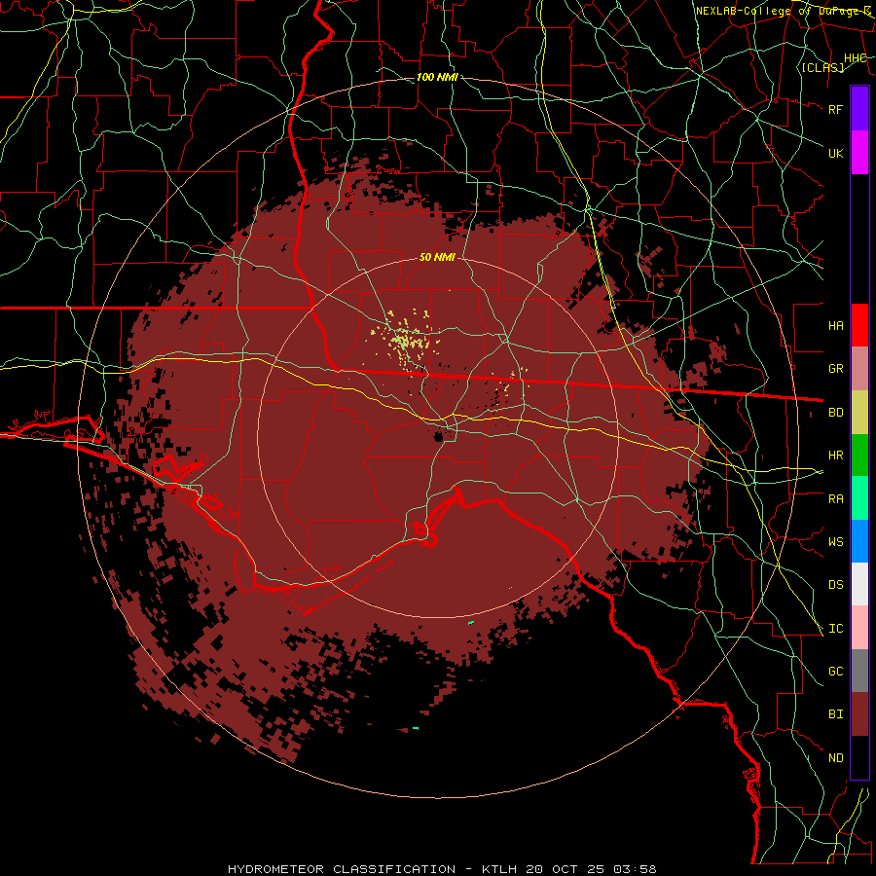Click the brown BI legend swatch
The image size is (876, 876).
pos(859,714)
